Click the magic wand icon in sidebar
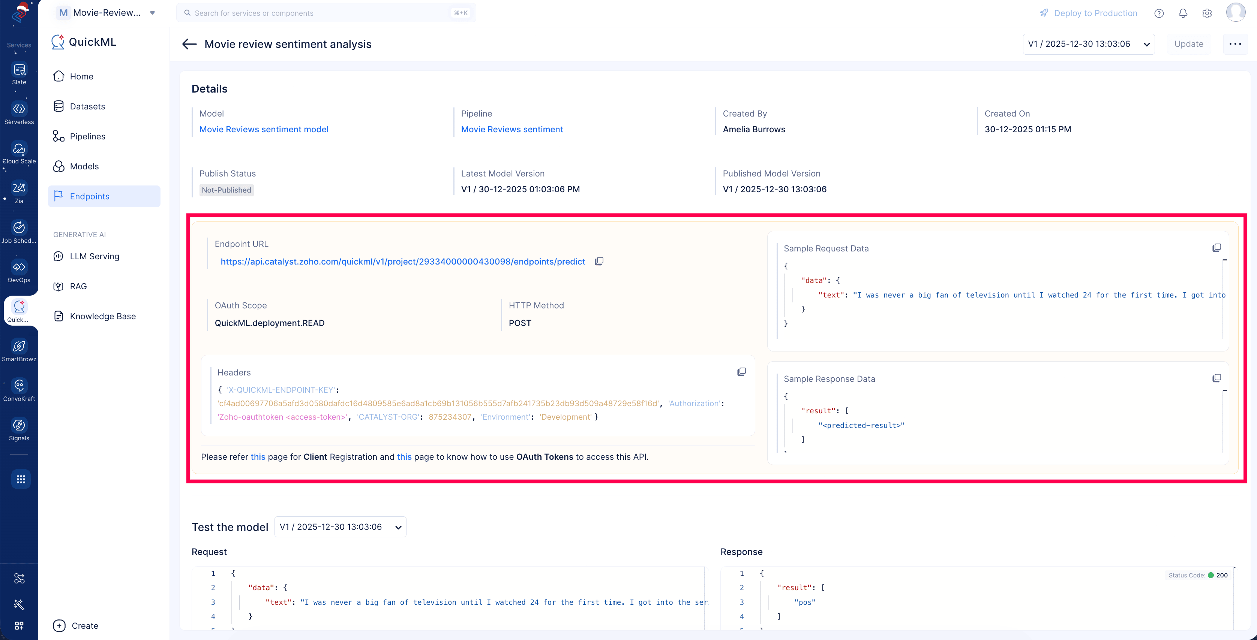Screen dimensions: 1257x640 19,604
